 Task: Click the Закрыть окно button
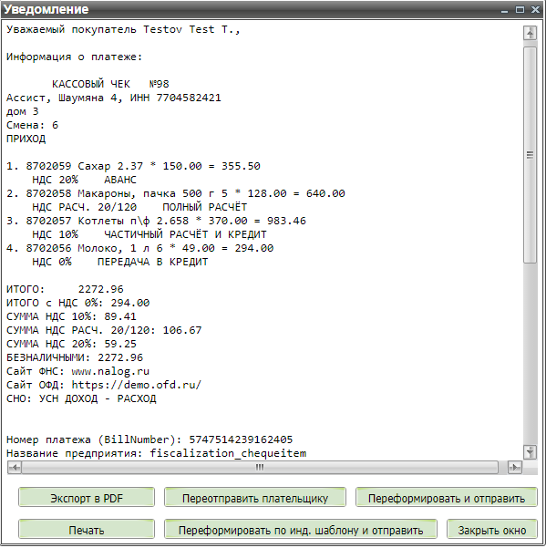(492, 530)
